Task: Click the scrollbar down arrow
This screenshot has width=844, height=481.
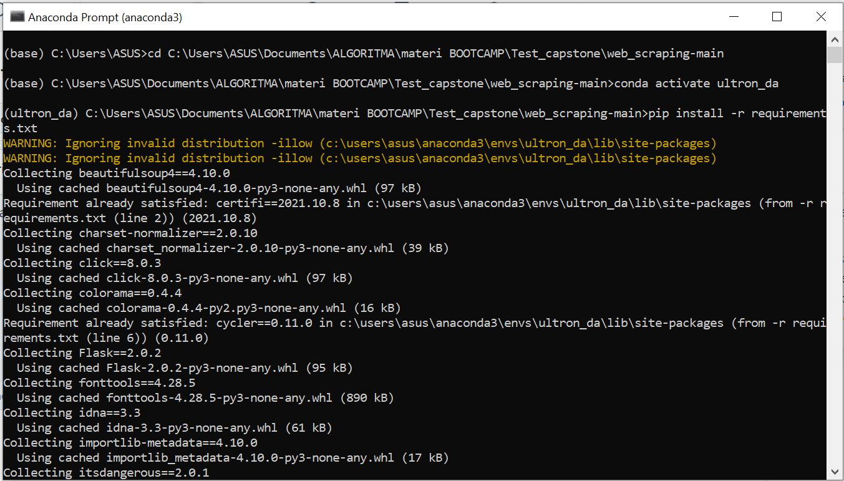Action: click(835, 472)
